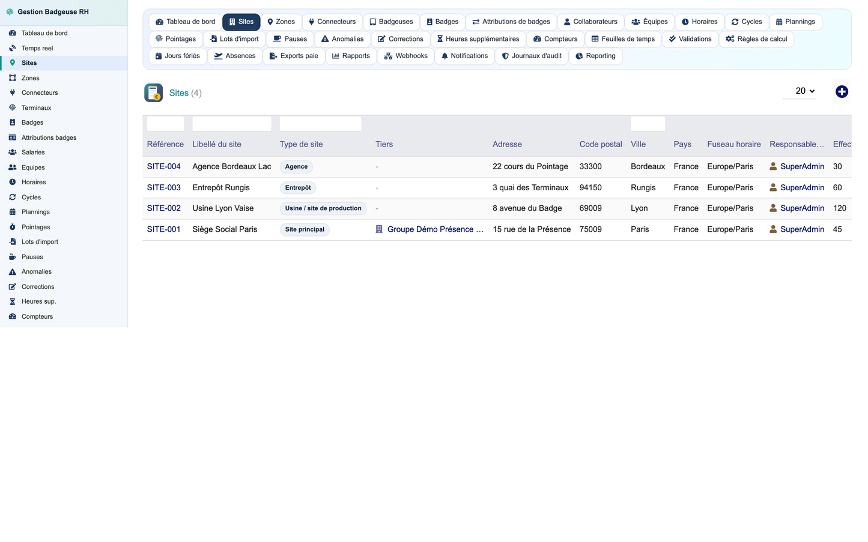The image size is (868, 542).
Task: Switch to the Zones tab
Action: click(281, 22)
